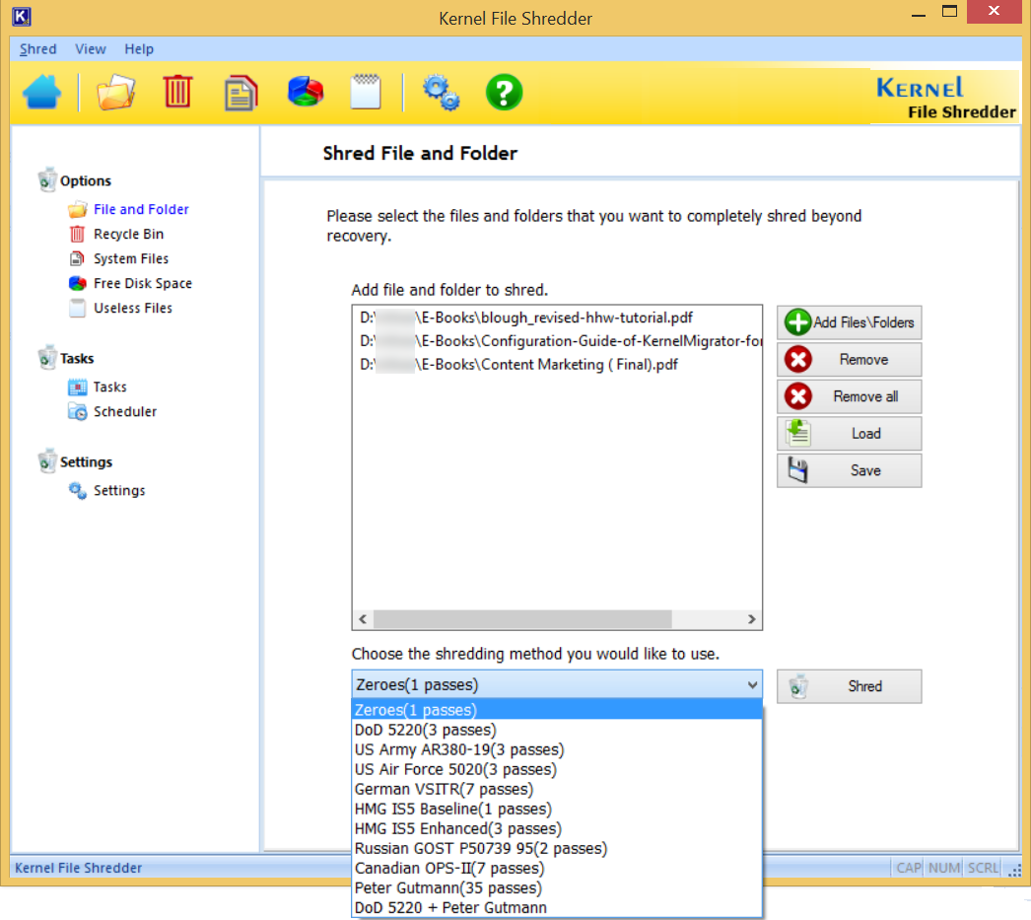The image size is (1031, 920).
Task: Click the file list scroll left arrow
Action: 363,619
